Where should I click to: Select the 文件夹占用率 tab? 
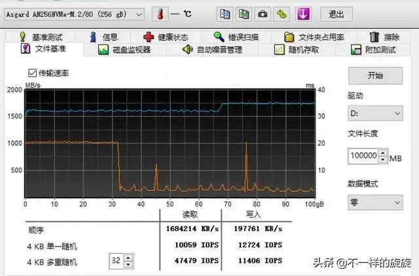click(314, 37)
